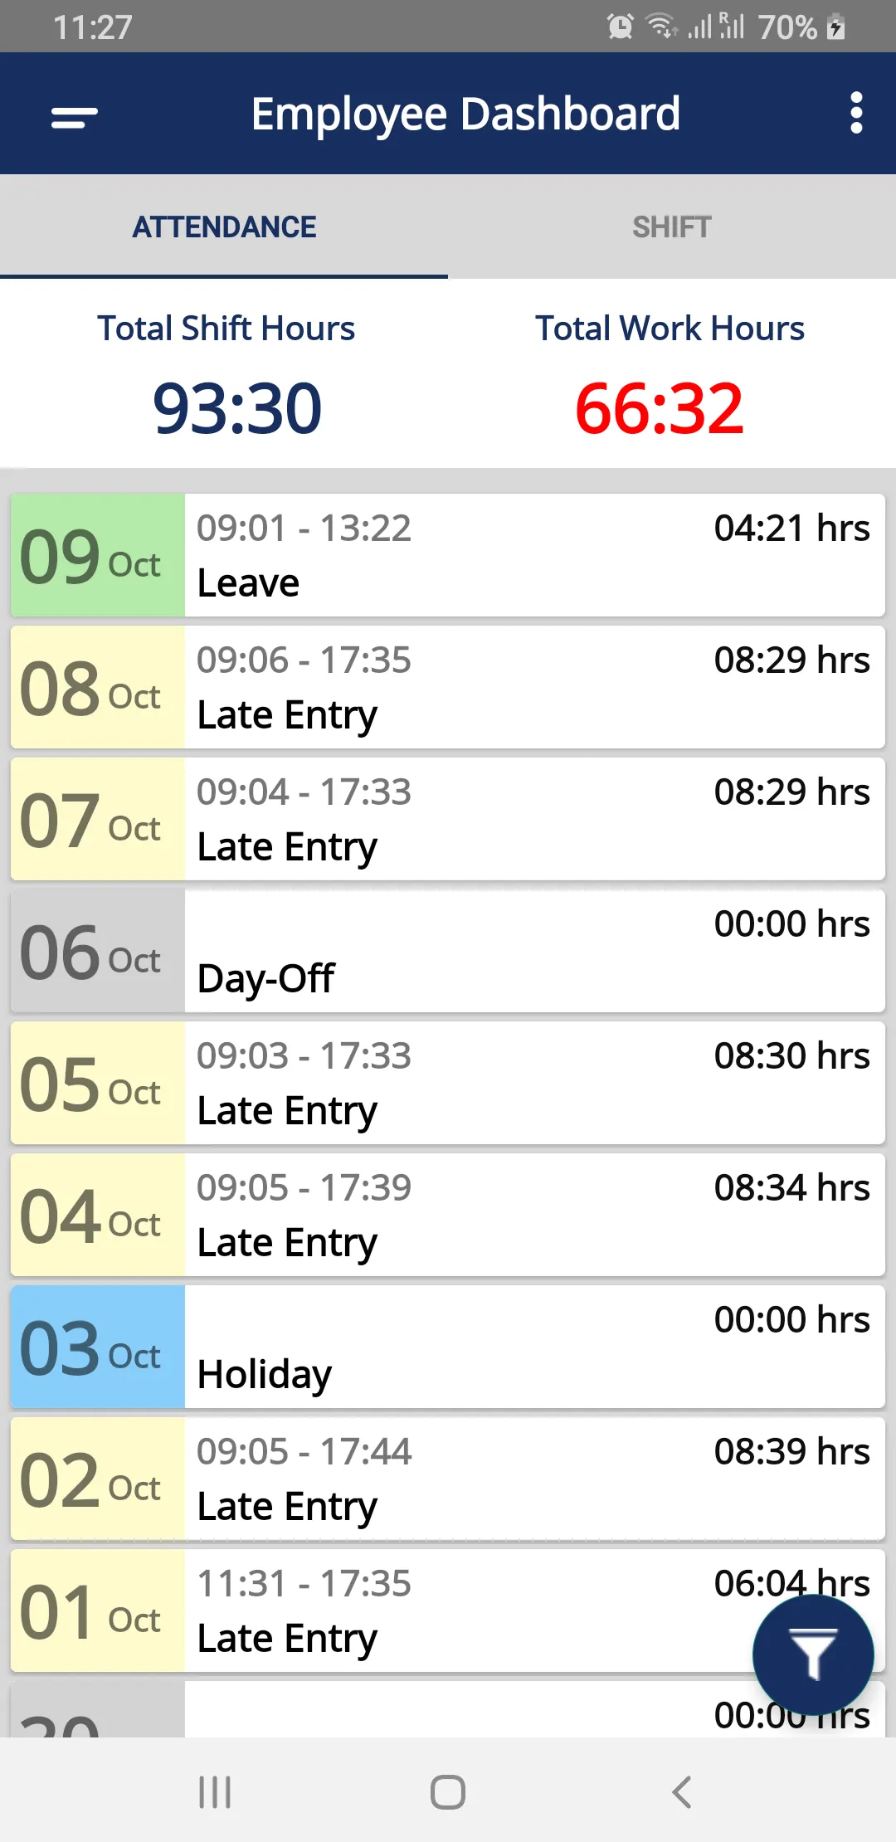896x1842 pixels.
Task: Tap the floating filter funnel button
Action: pos(813,1654)
